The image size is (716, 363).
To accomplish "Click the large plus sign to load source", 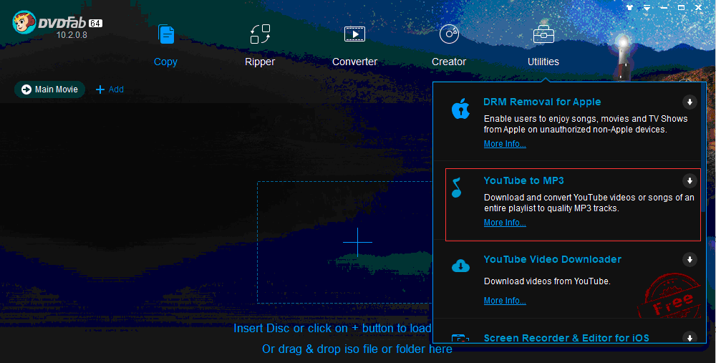I will tap(357, 242).
